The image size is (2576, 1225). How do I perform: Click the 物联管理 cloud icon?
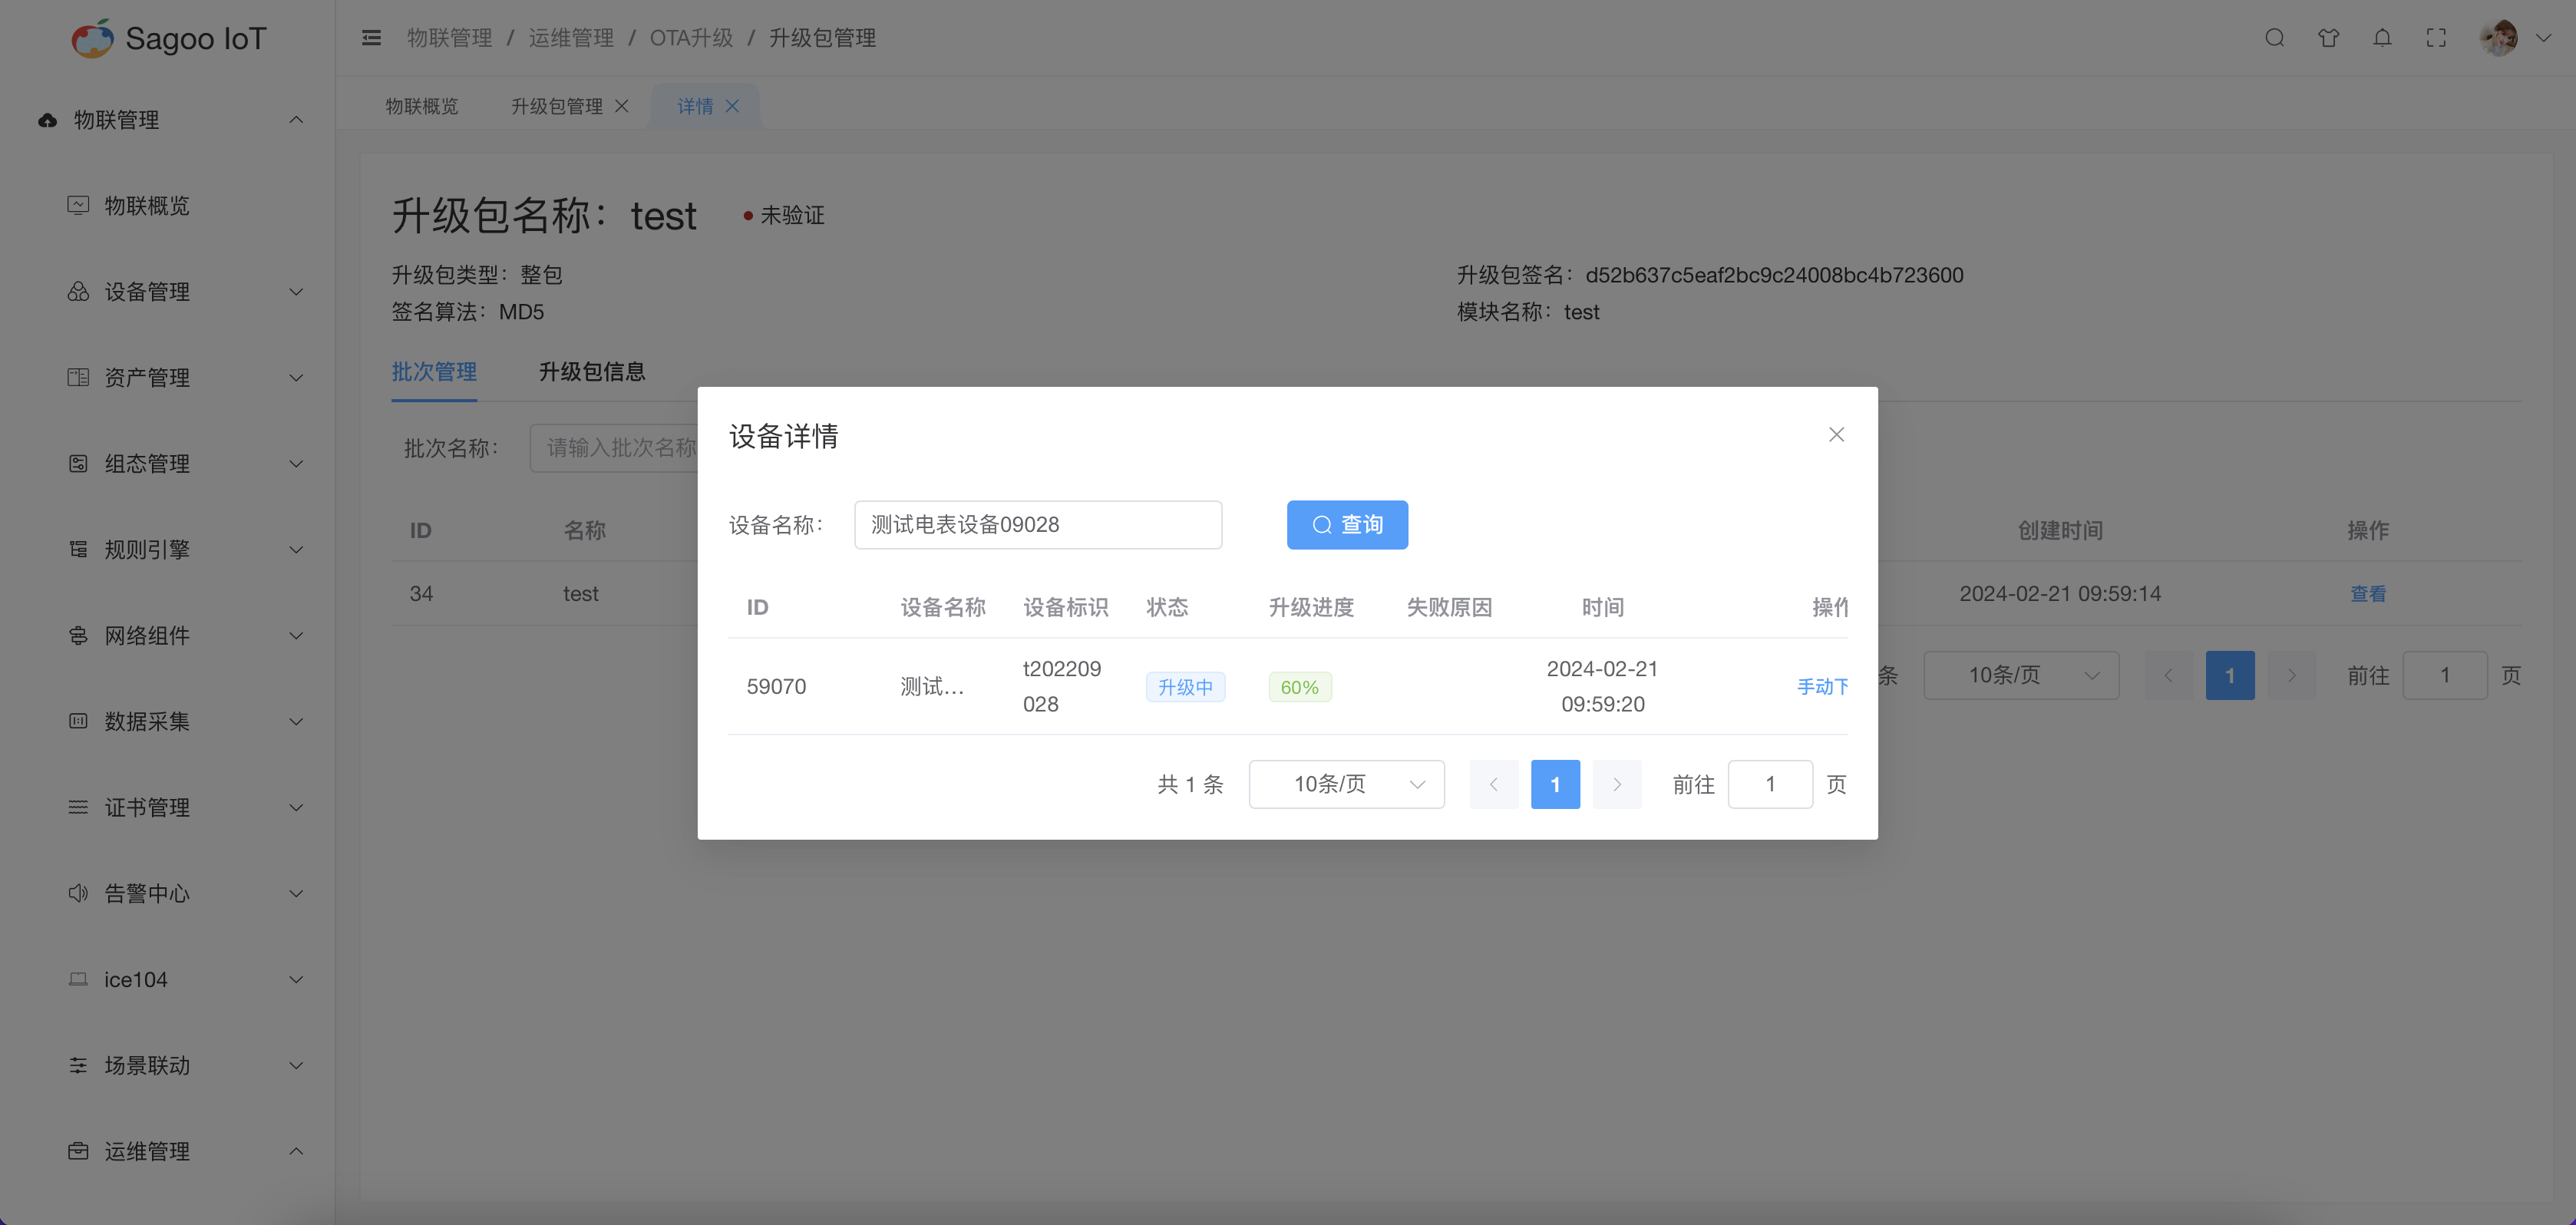tap(47, 120)
